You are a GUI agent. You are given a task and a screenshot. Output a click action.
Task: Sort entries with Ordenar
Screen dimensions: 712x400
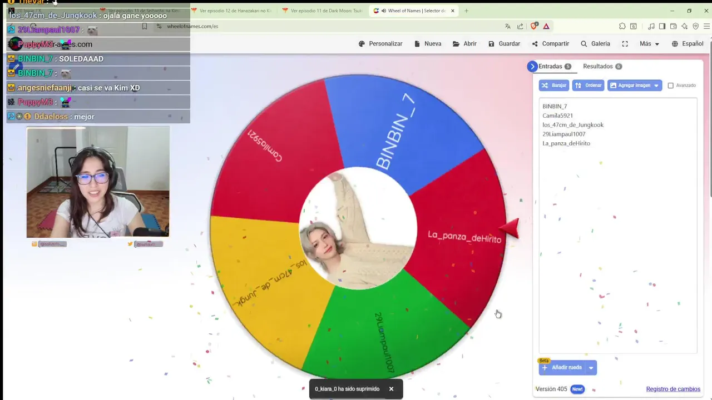589,86
